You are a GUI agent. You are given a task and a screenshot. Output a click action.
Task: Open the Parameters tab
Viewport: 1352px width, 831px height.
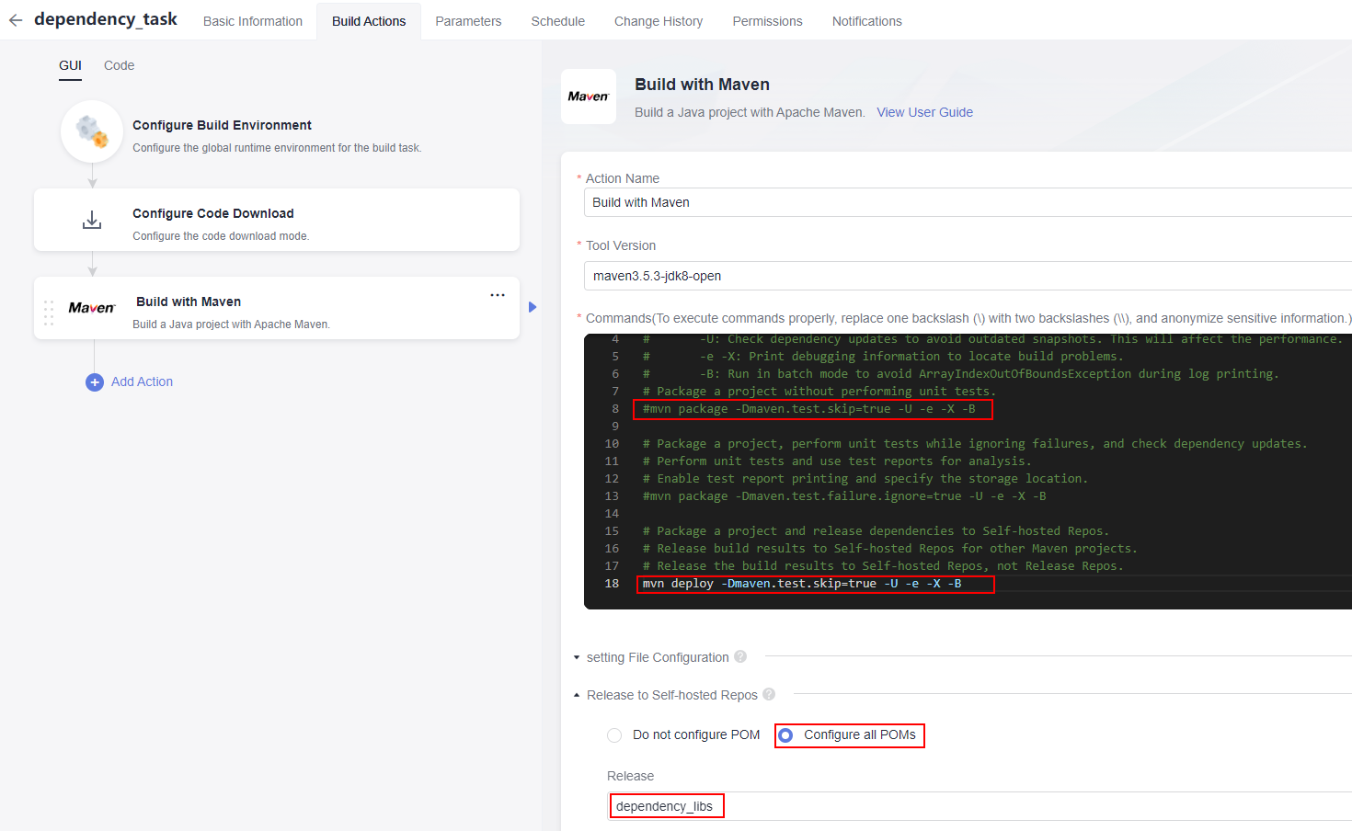[x=468, y=21]
